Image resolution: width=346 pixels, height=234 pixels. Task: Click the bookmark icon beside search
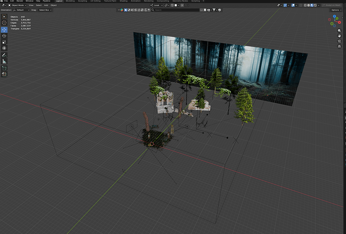pyautogui.click(x=205, y=10)
